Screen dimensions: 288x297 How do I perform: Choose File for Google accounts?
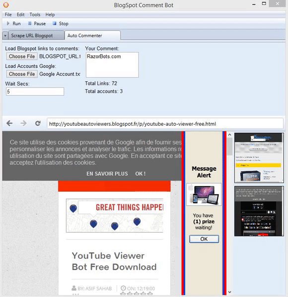pos(22,74)
